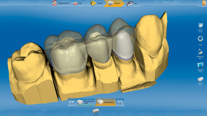The height and width of the screenshot is (116, 207).
Task: Advance with double right arrows
Action: [x=120, y=102]
